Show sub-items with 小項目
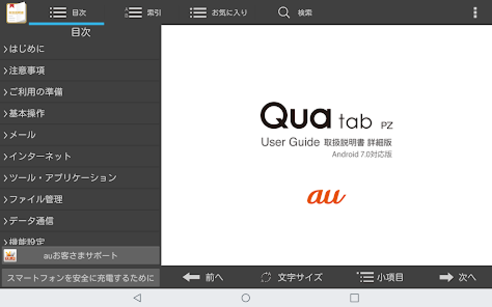Image resolution: width=492 pixels, height=307 pixels. coord(380,277)
